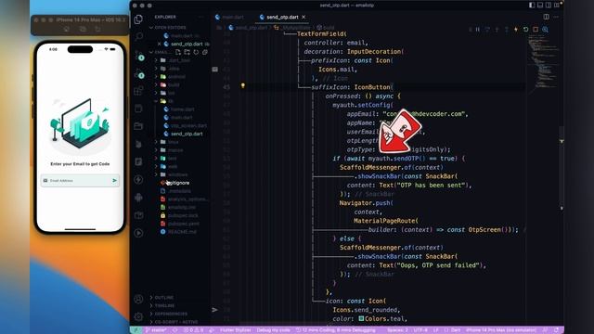Stop the debug session (red square)
594x334 pixels.
coord(536,29)
